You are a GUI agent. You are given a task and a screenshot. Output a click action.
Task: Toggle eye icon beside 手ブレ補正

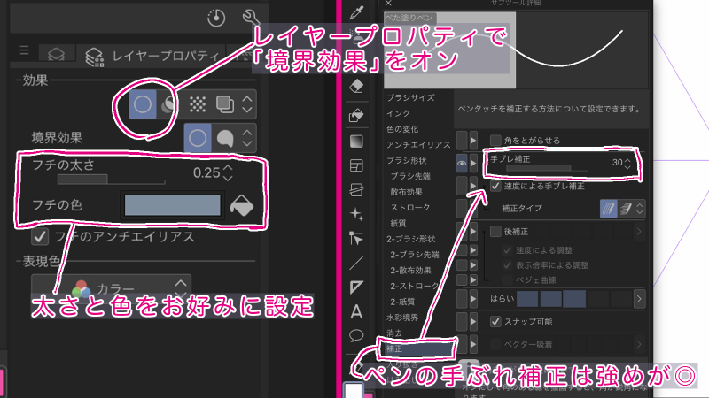click(x=462, y=163)
